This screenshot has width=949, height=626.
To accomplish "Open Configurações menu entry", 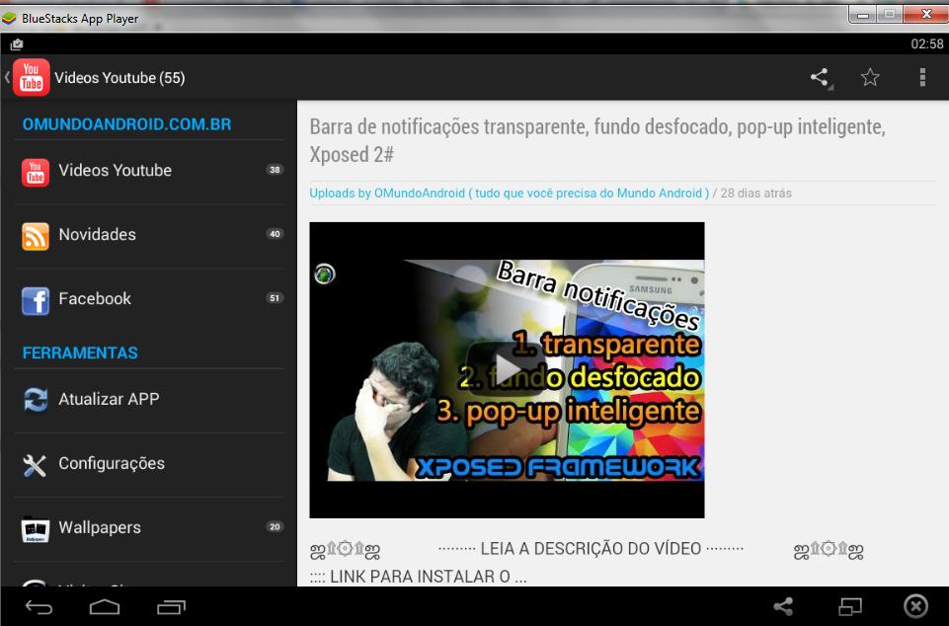I will [149, 464].
